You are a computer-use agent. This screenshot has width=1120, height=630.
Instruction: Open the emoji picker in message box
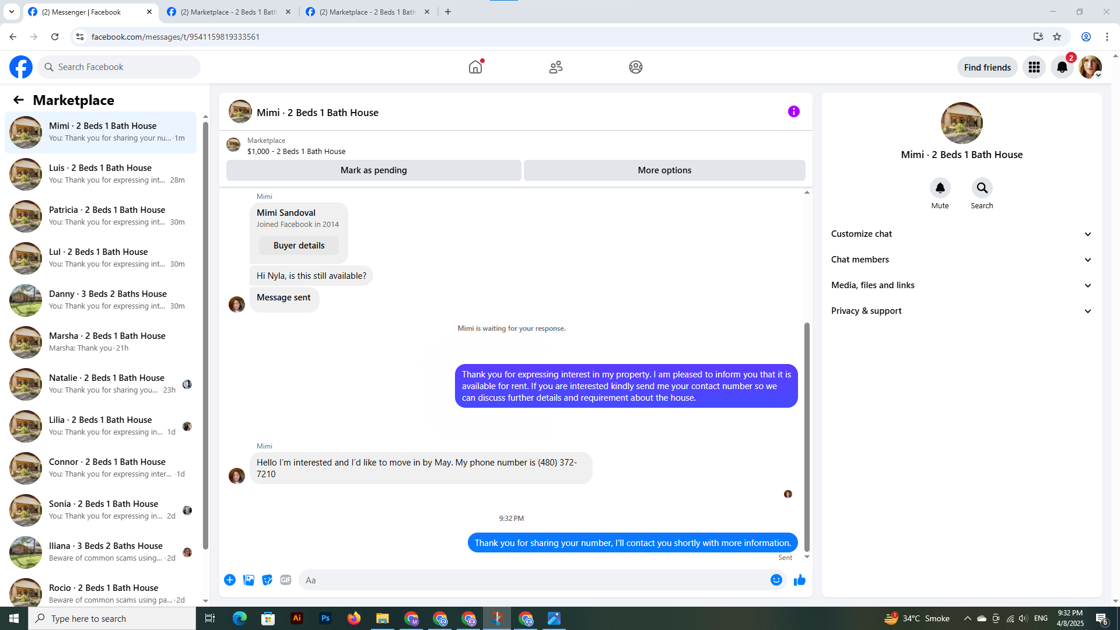pyautogui.click(x=776, y=580)
